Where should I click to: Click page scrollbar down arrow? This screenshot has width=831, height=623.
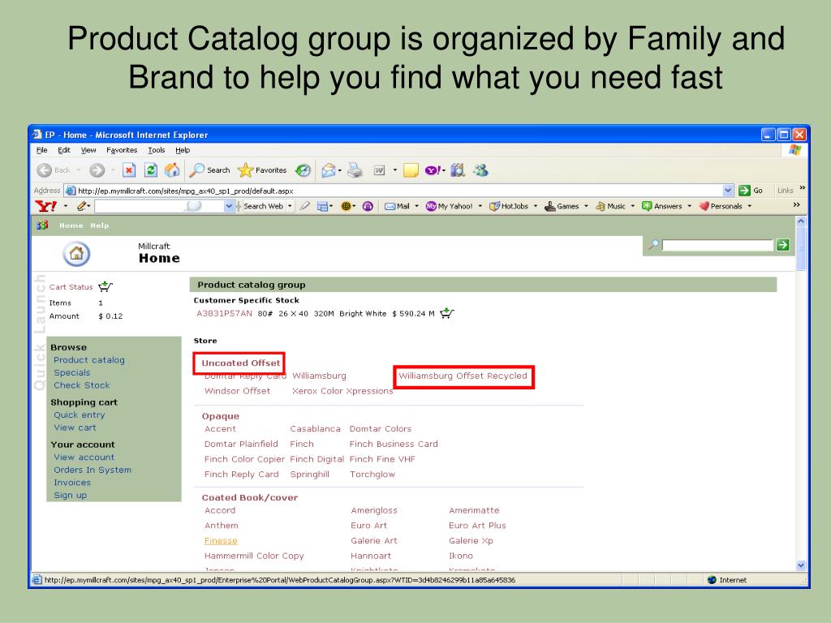click(x=801, y=565)
